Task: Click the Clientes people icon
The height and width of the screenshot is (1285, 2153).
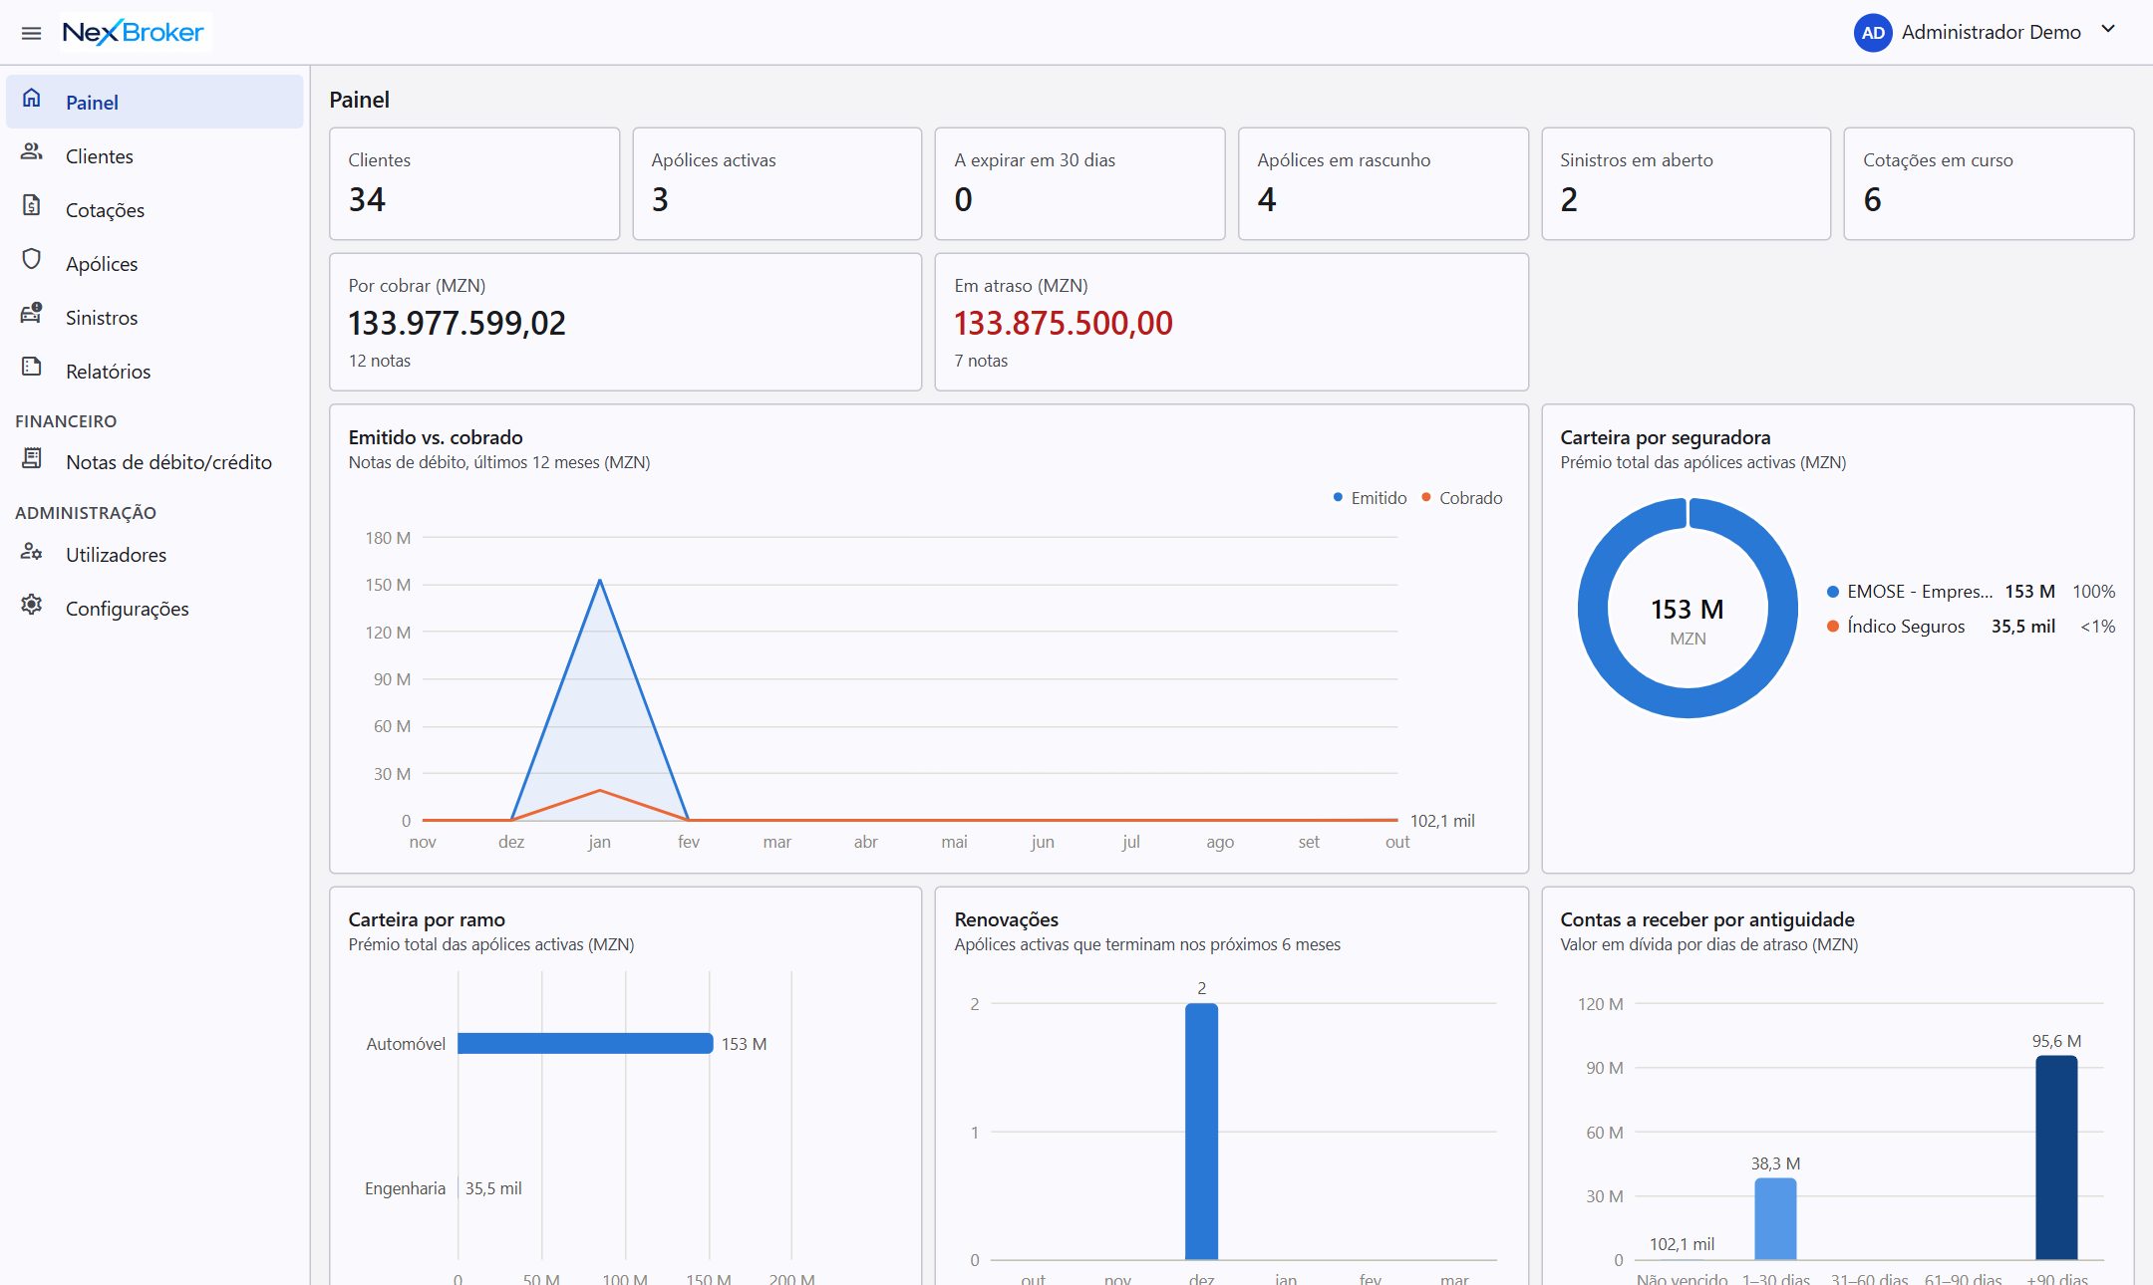Action: (x=32, y=151)
